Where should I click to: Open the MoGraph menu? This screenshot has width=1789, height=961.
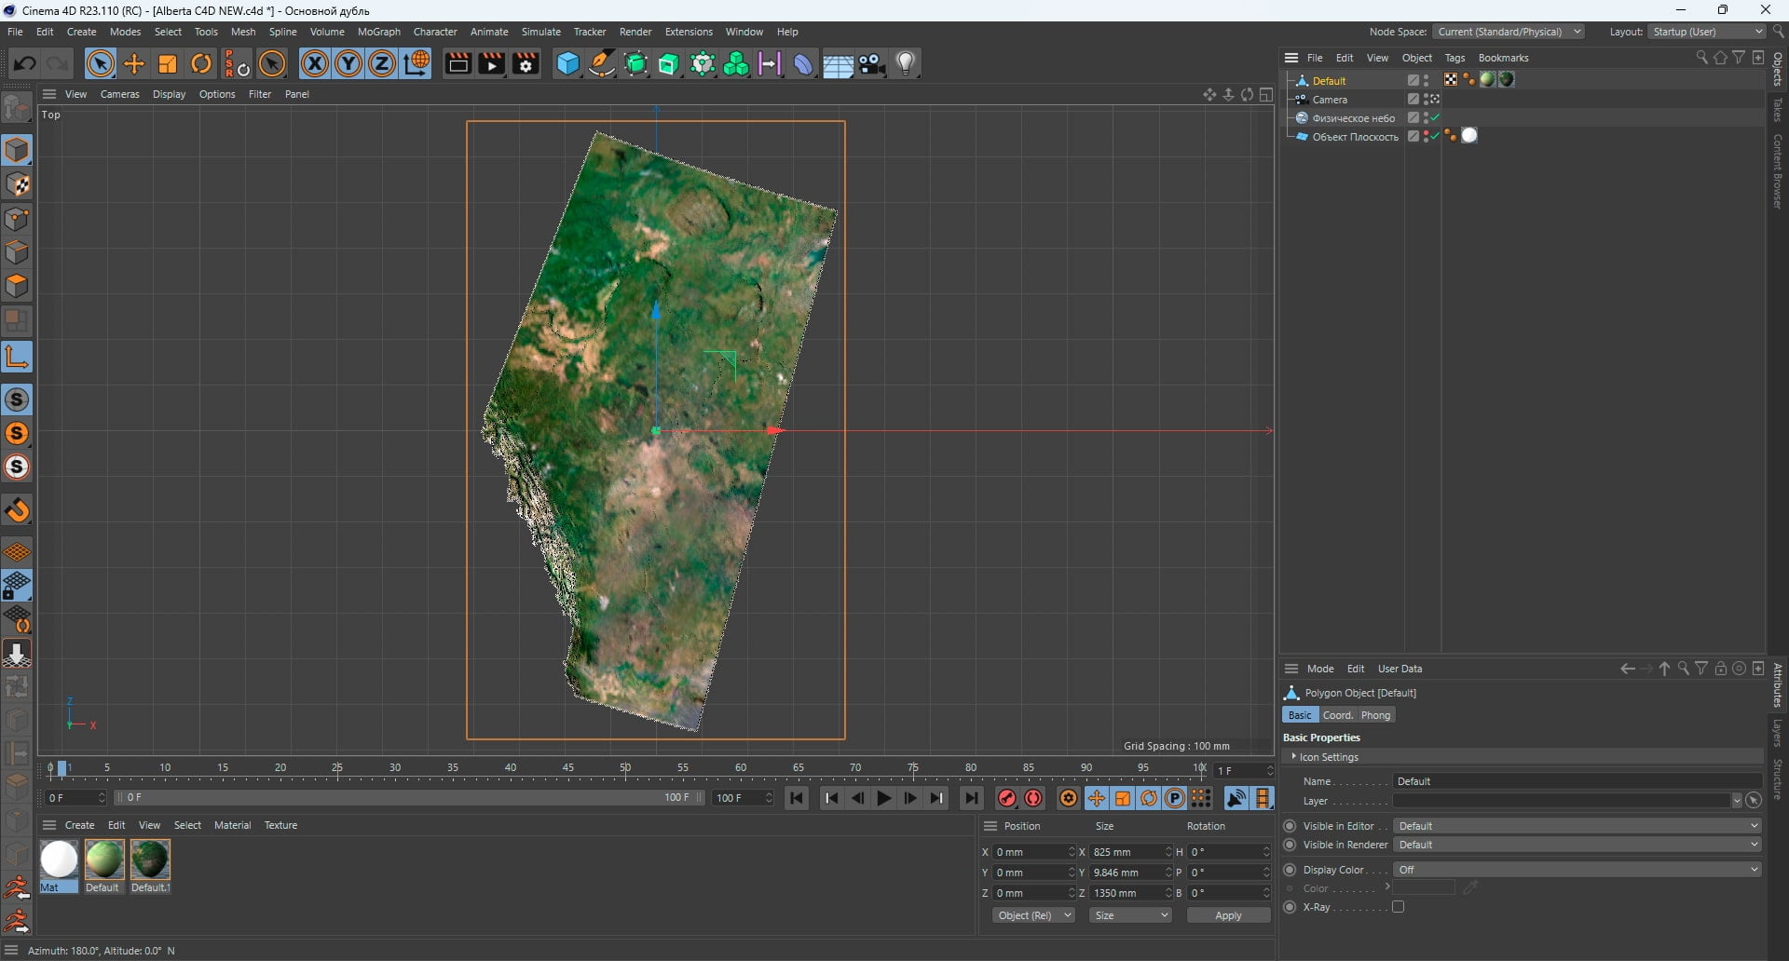pos(379,32)
